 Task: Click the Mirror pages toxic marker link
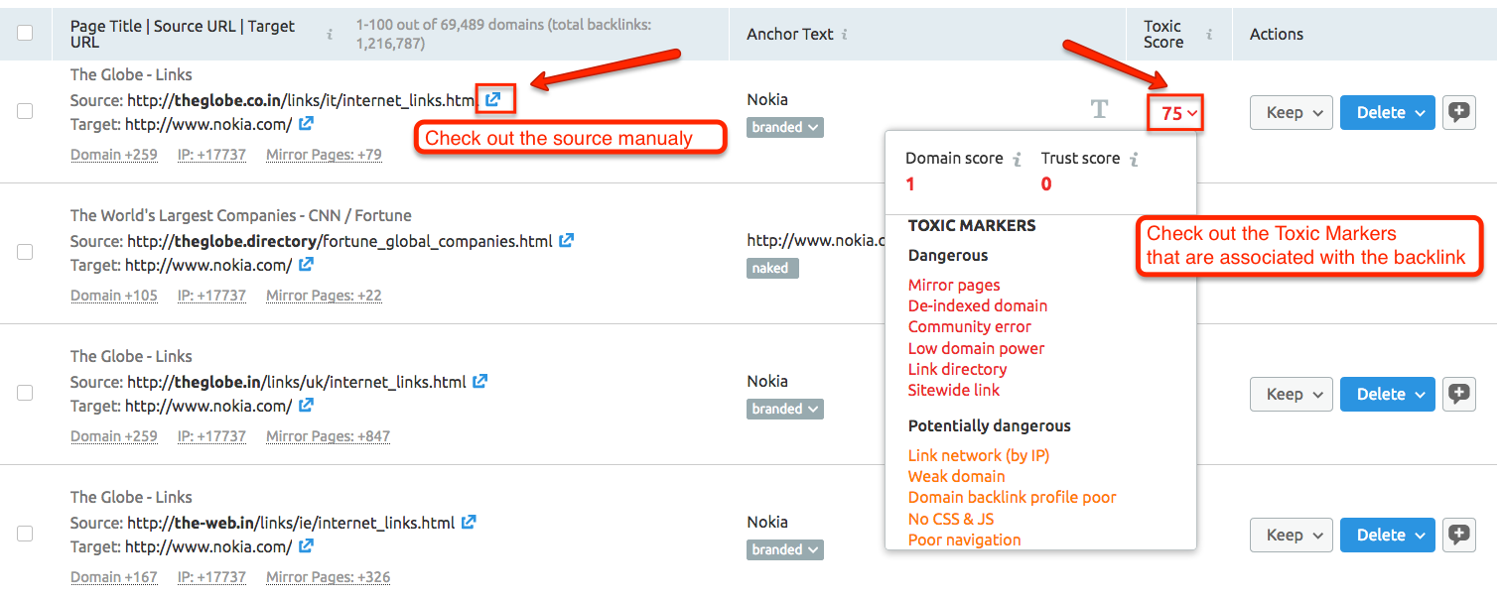click(954, 285)
